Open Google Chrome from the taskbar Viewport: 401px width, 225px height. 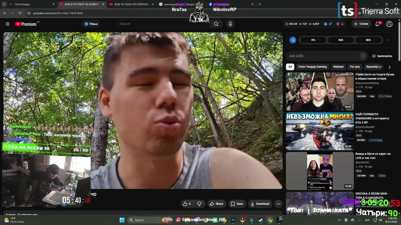click(270, 220)
